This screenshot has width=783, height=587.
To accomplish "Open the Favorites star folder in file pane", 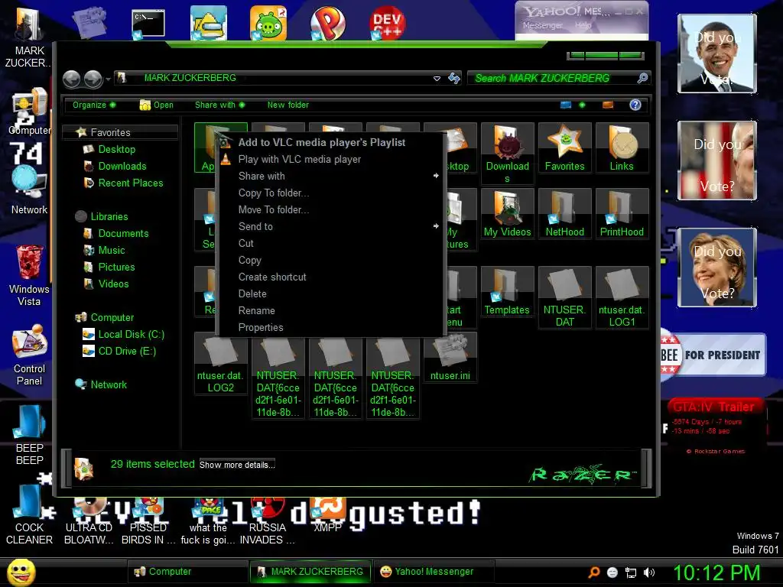I will [565, 148].
